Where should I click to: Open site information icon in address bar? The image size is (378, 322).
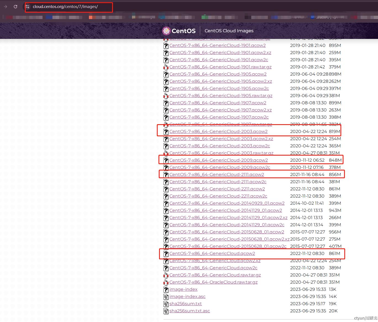(27, 7)
